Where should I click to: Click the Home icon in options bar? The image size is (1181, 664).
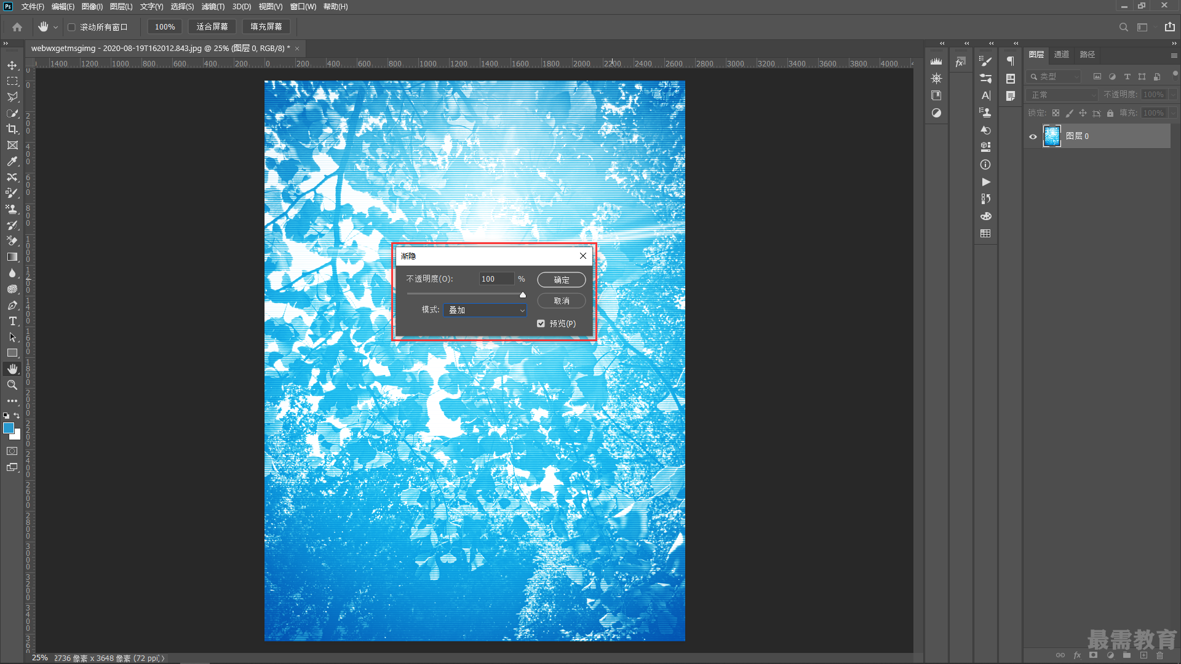tap(17, 27)
